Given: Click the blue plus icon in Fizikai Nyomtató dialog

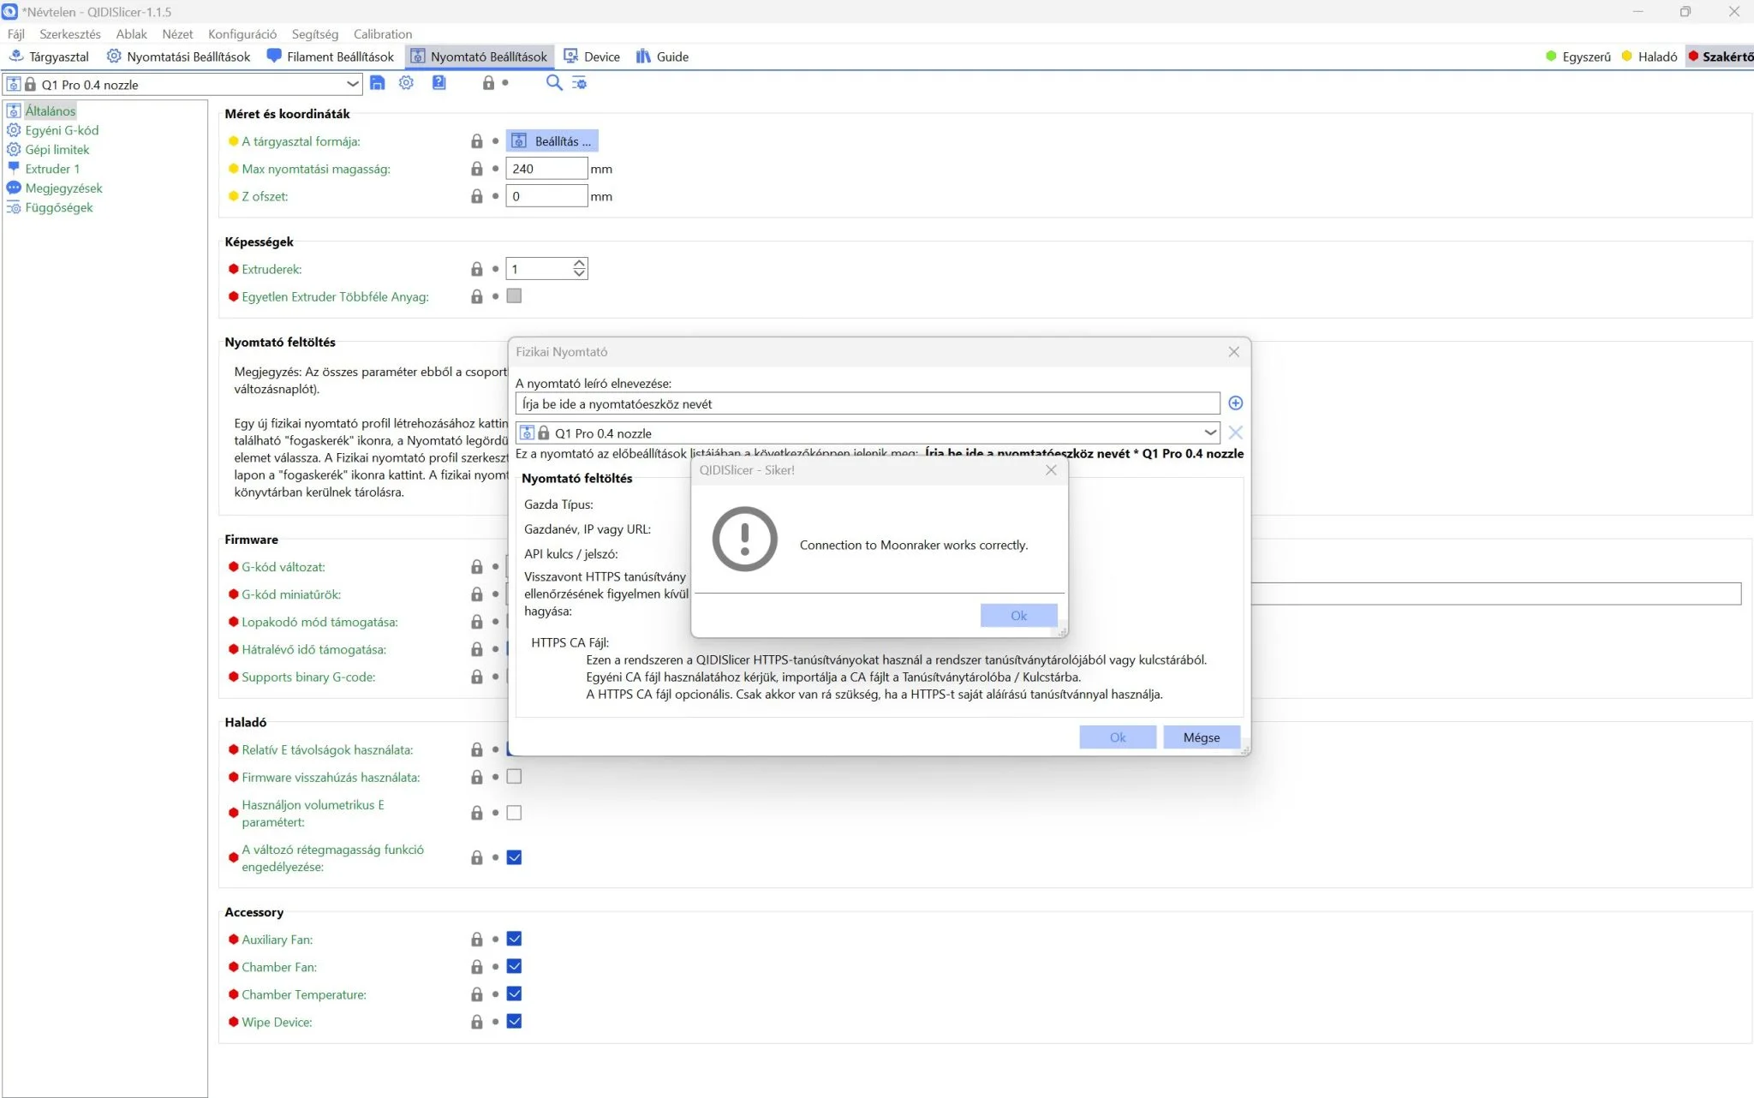Looking at the screenshot, I should 1235,403.
